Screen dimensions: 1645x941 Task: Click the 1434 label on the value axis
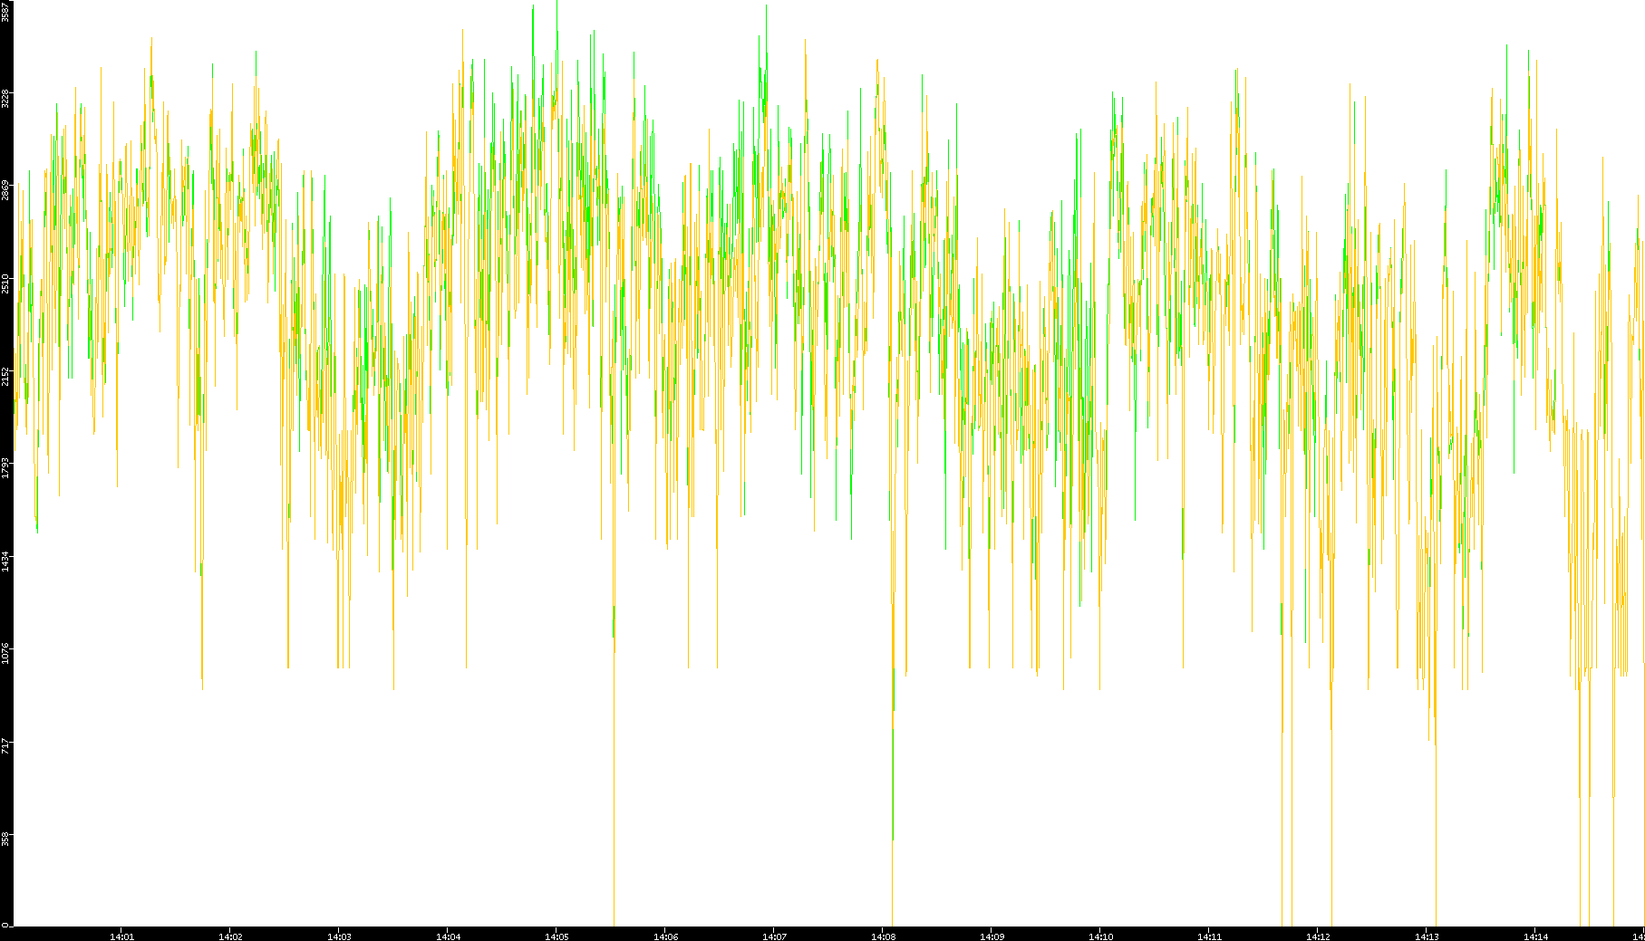point(5,562)
